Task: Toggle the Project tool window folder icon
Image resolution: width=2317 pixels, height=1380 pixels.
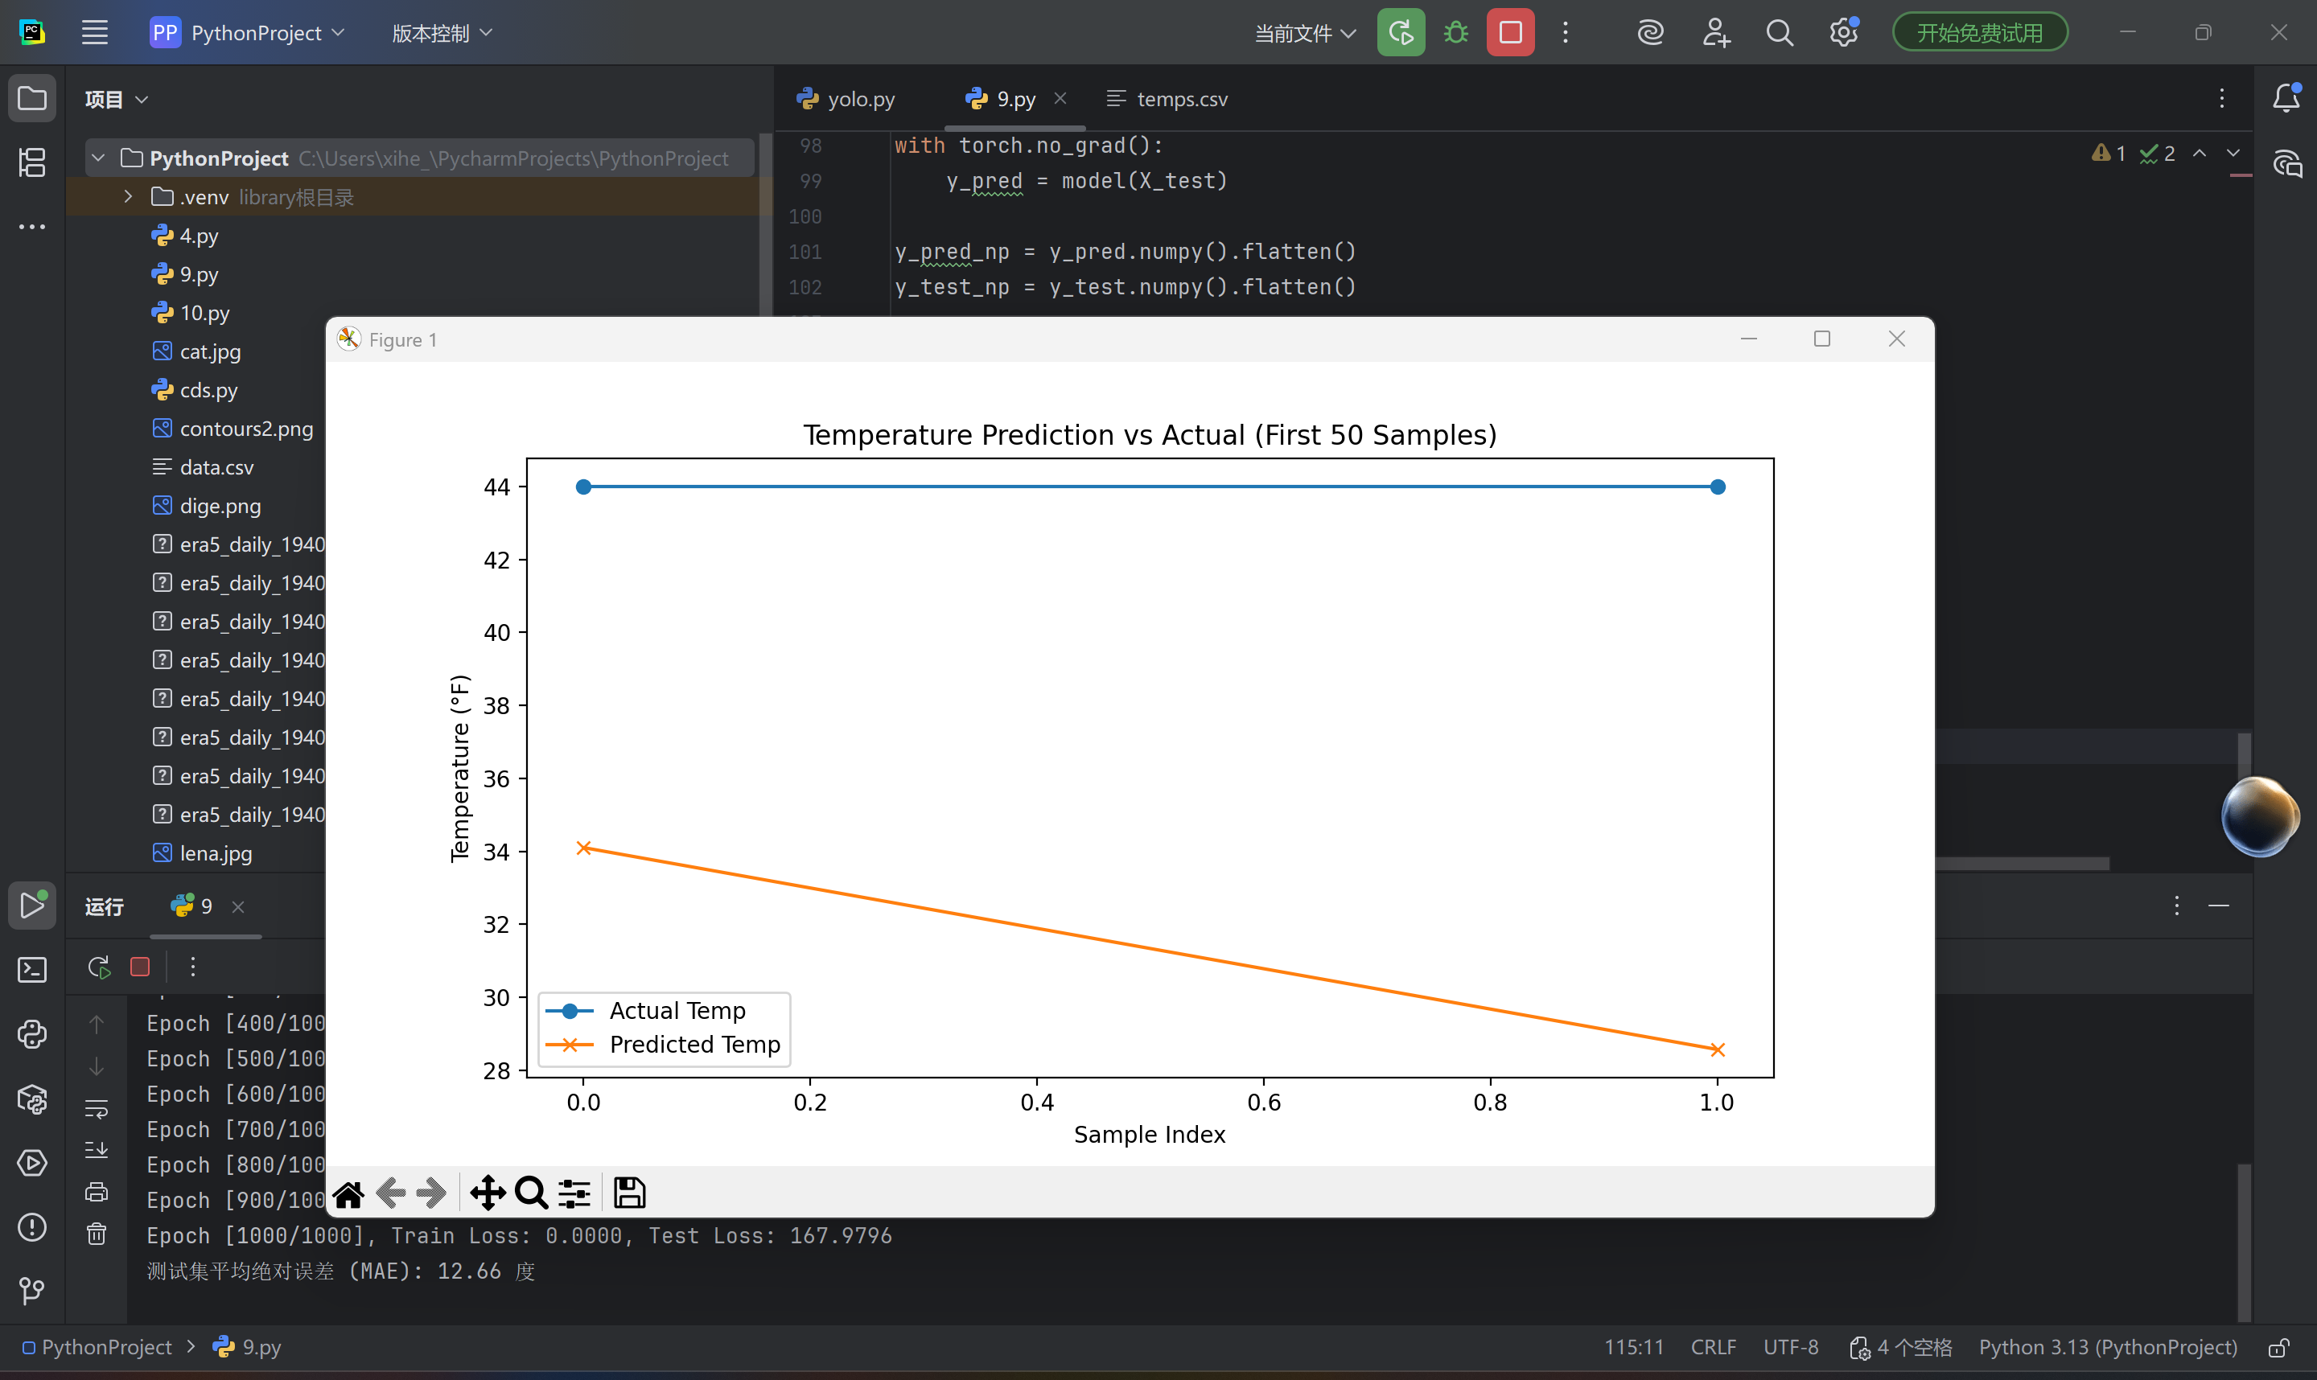Action: pos(32,99)
